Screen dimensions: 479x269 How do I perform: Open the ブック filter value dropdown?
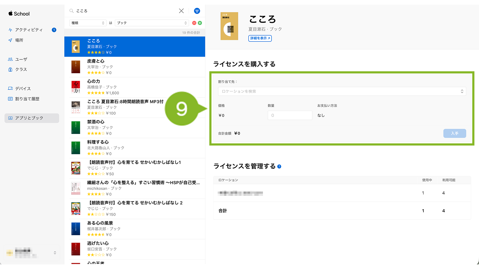tap(151, 23)
